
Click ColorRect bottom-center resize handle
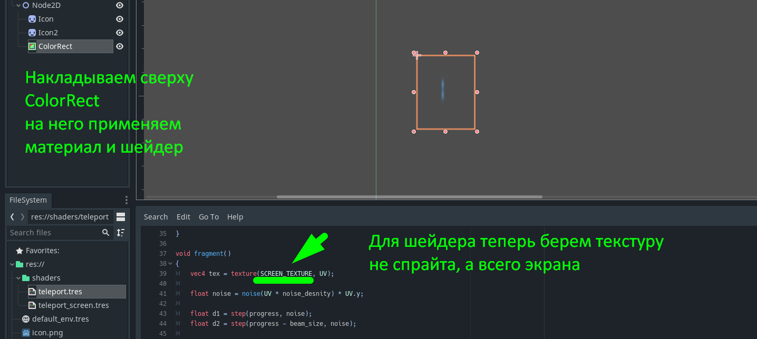(x=445, y=132)
